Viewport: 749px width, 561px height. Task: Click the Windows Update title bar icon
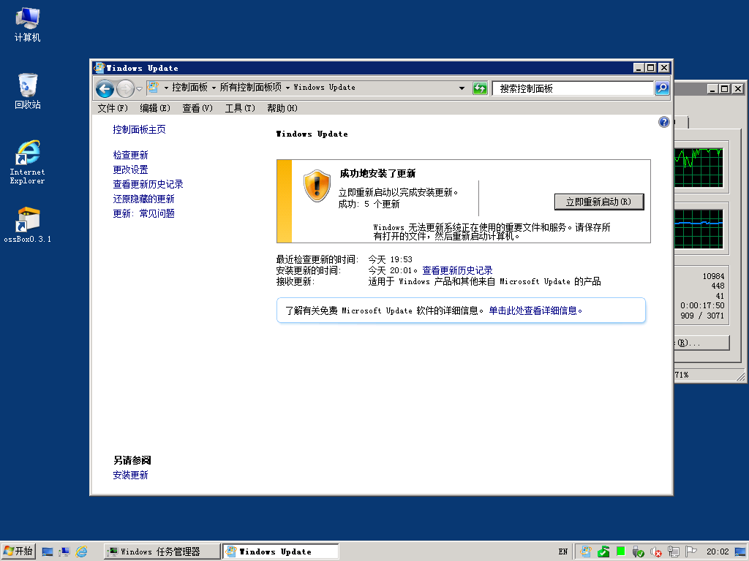[x=99, y=68]
